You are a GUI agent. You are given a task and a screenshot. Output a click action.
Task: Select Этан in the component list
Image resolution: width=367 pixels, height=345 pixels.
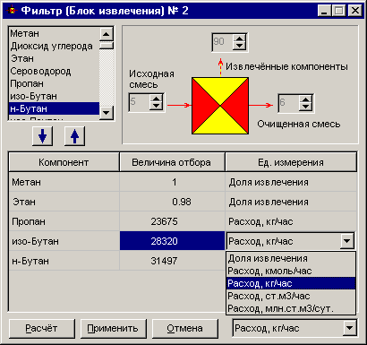pyautogui.click(x=54, y=58)
